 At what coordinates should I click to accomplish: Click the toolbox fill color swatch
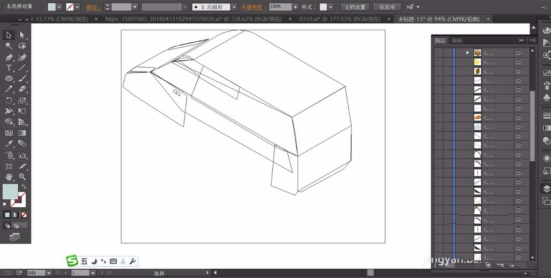point(10,191)
